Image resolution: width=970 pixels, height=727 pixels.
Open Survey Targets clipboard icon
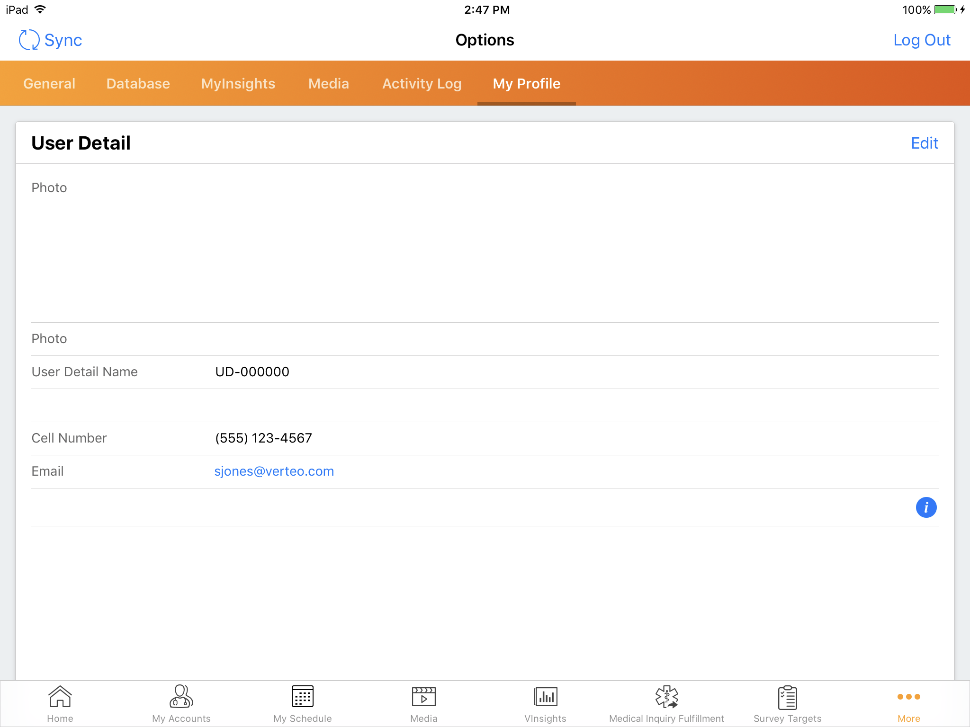[x=787, y=697]
